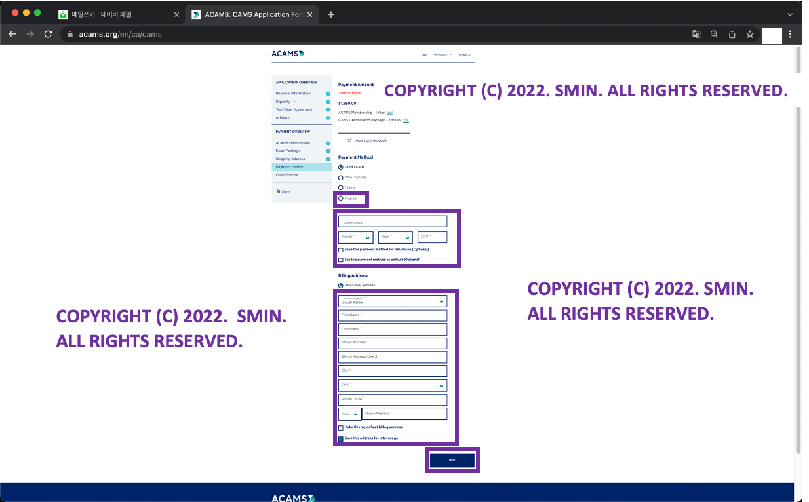Select Use a new address radio
809x502 pixels.
click(341, 286)
